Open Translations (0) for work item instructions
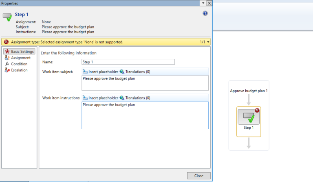Image resolution: width=313 pixels, height=182 pixels. [135, 98]
